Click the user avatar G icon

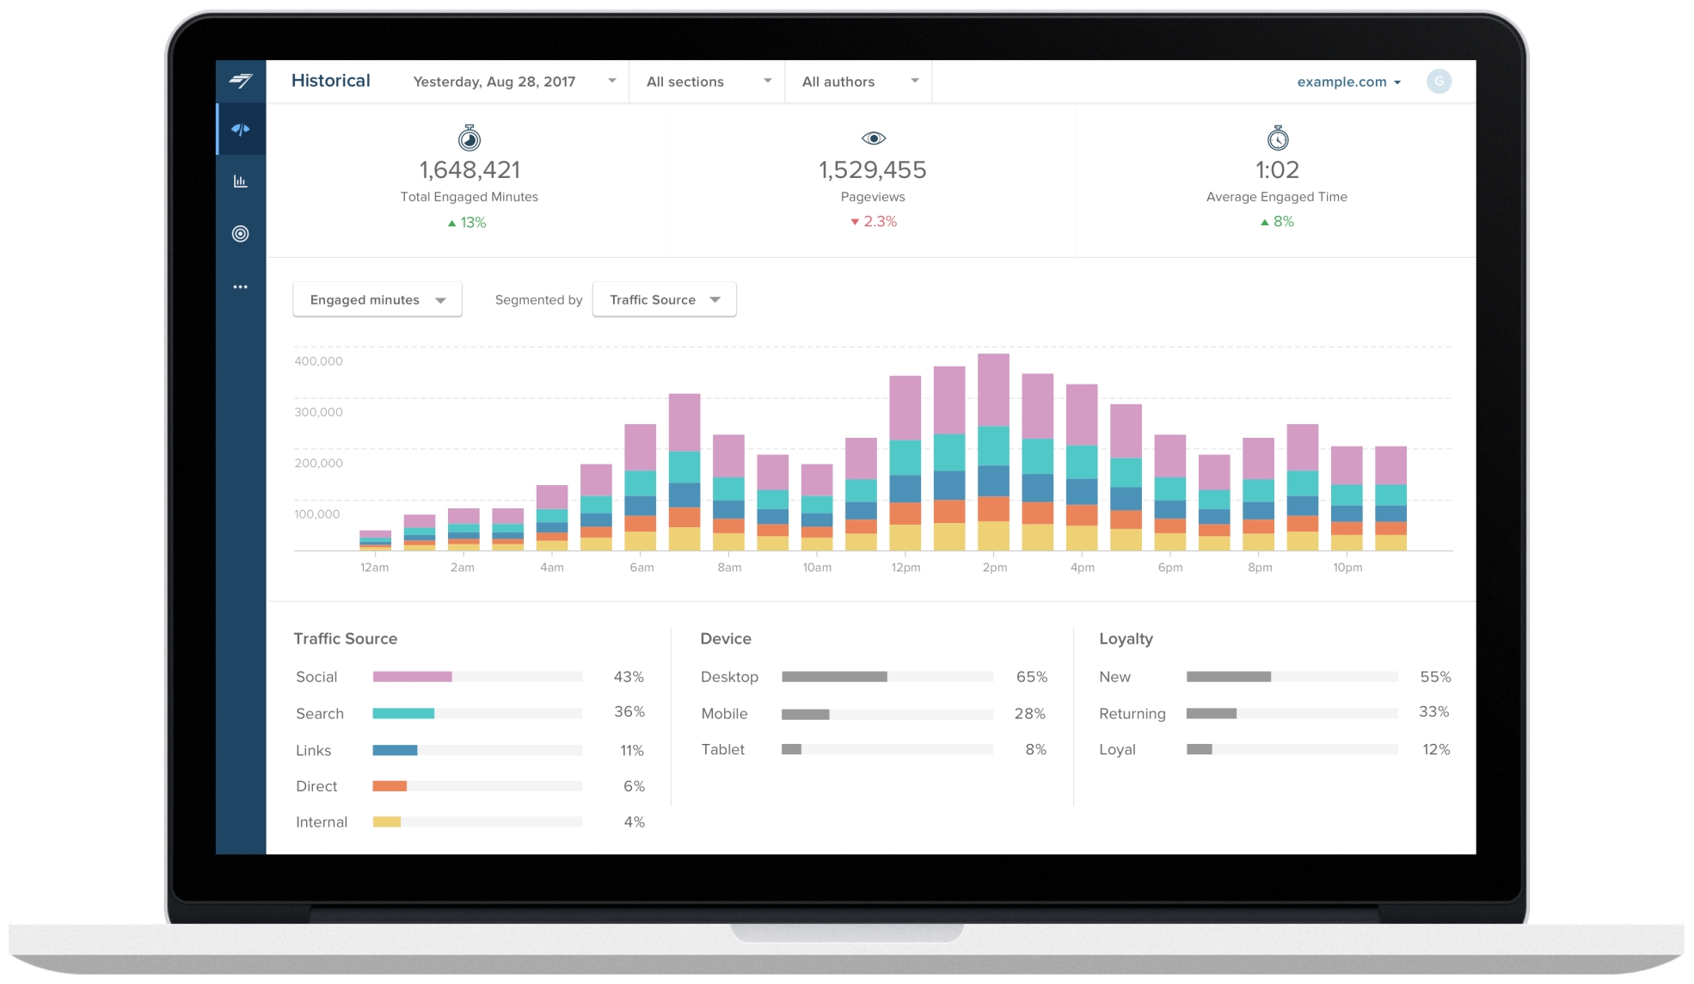tap(1439, 81)
